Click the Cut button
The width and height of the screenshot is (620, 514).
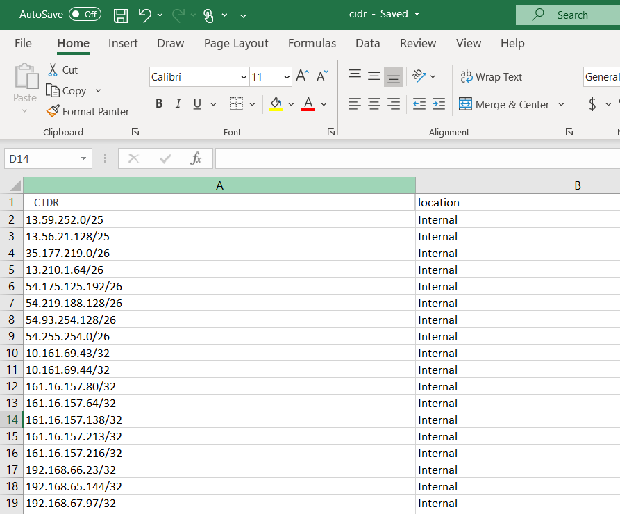click(x=62, y=69)
